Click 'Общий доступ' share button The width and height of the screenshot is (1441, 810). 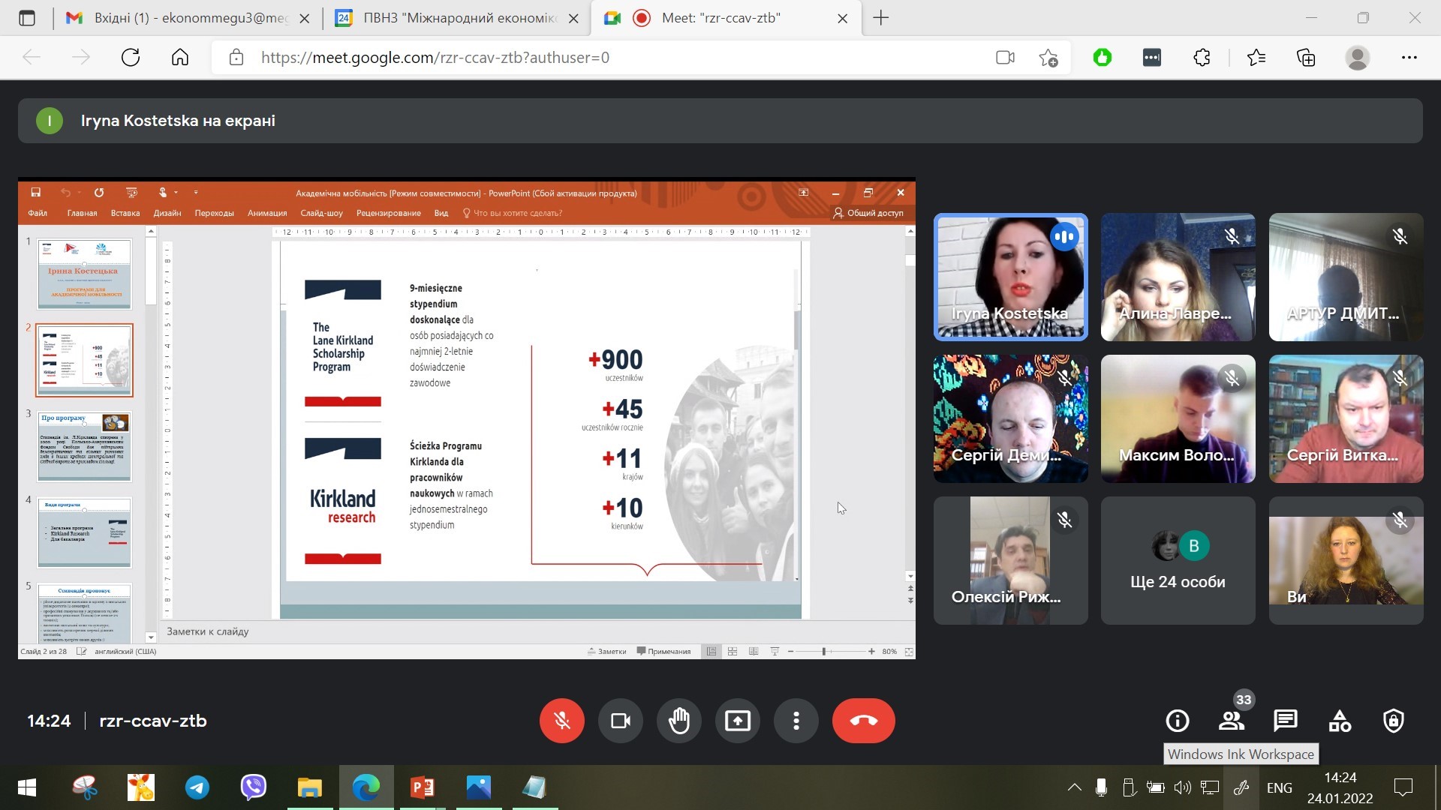click(868, 213)
